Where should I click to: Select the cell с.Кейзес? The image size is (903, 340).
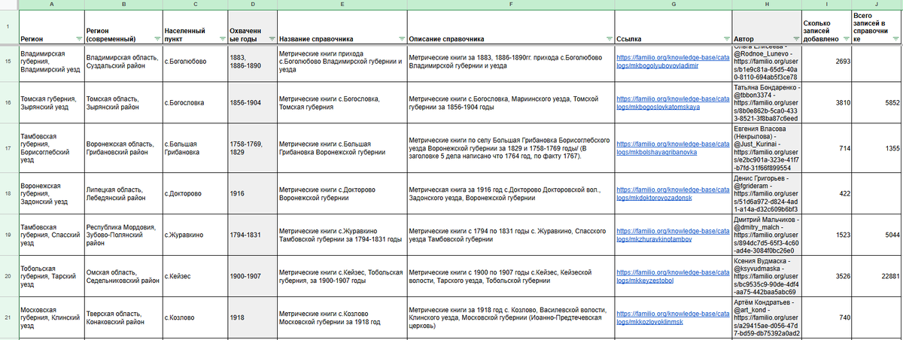194,275
